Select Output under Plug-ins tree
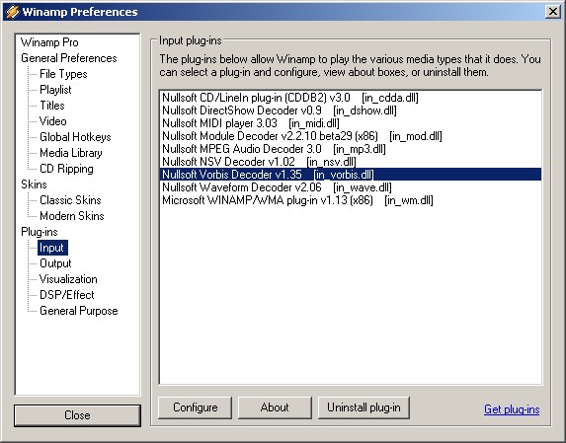The width and height of the screenshot is (566, 443). point(55,263)
